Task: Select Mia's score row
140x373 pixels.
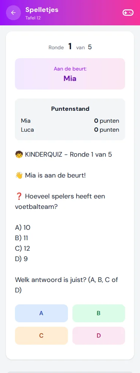Action: tap(70, 121)
